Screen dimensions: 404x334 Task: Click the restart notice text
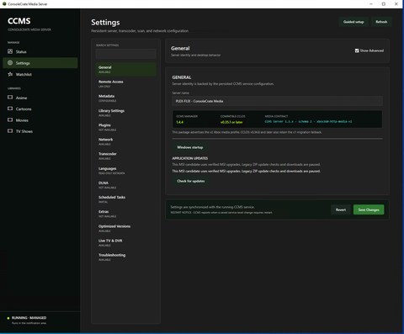point(221,213)
